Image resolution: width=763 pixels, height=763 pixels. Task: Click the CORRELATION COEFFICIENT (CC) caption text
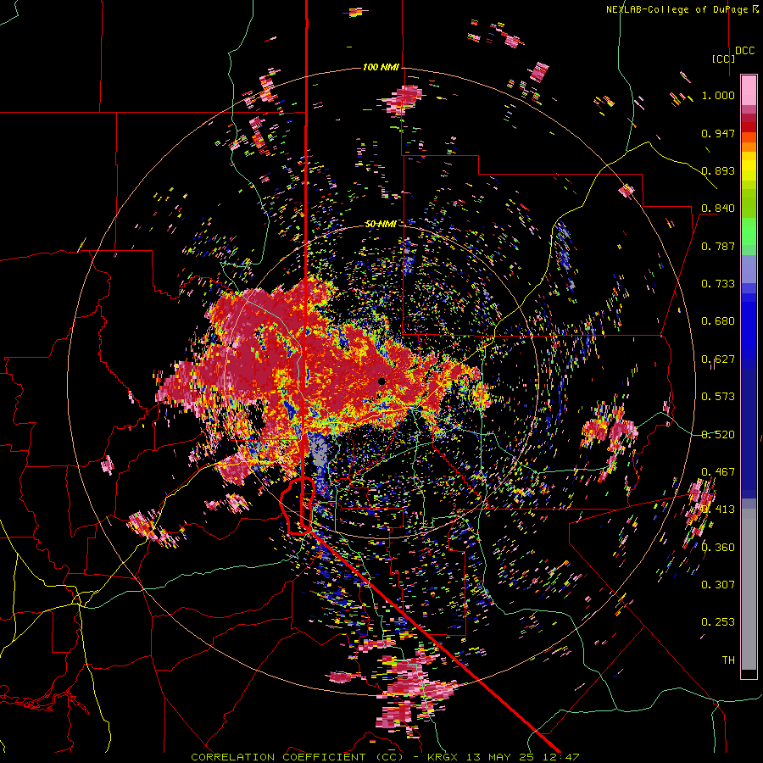click(297, 757)
